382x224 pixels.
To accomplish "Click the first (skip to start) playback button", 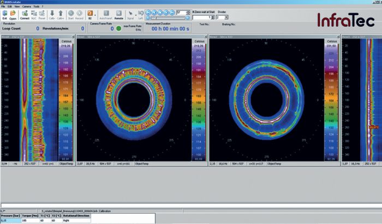I will 148,13.
